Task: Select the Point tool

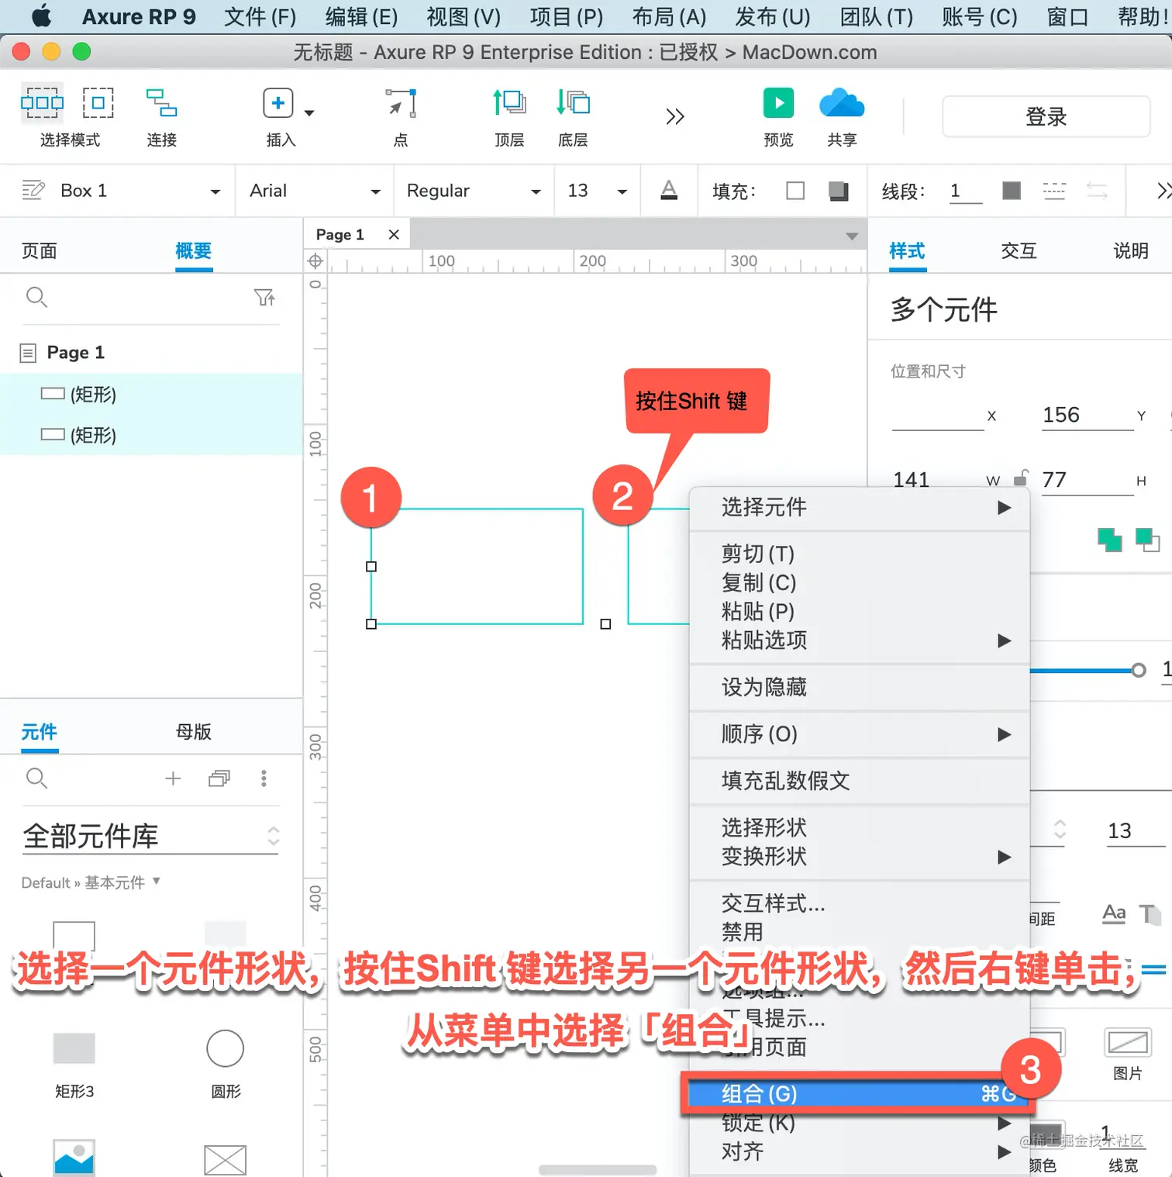Action: pos(401,102)
